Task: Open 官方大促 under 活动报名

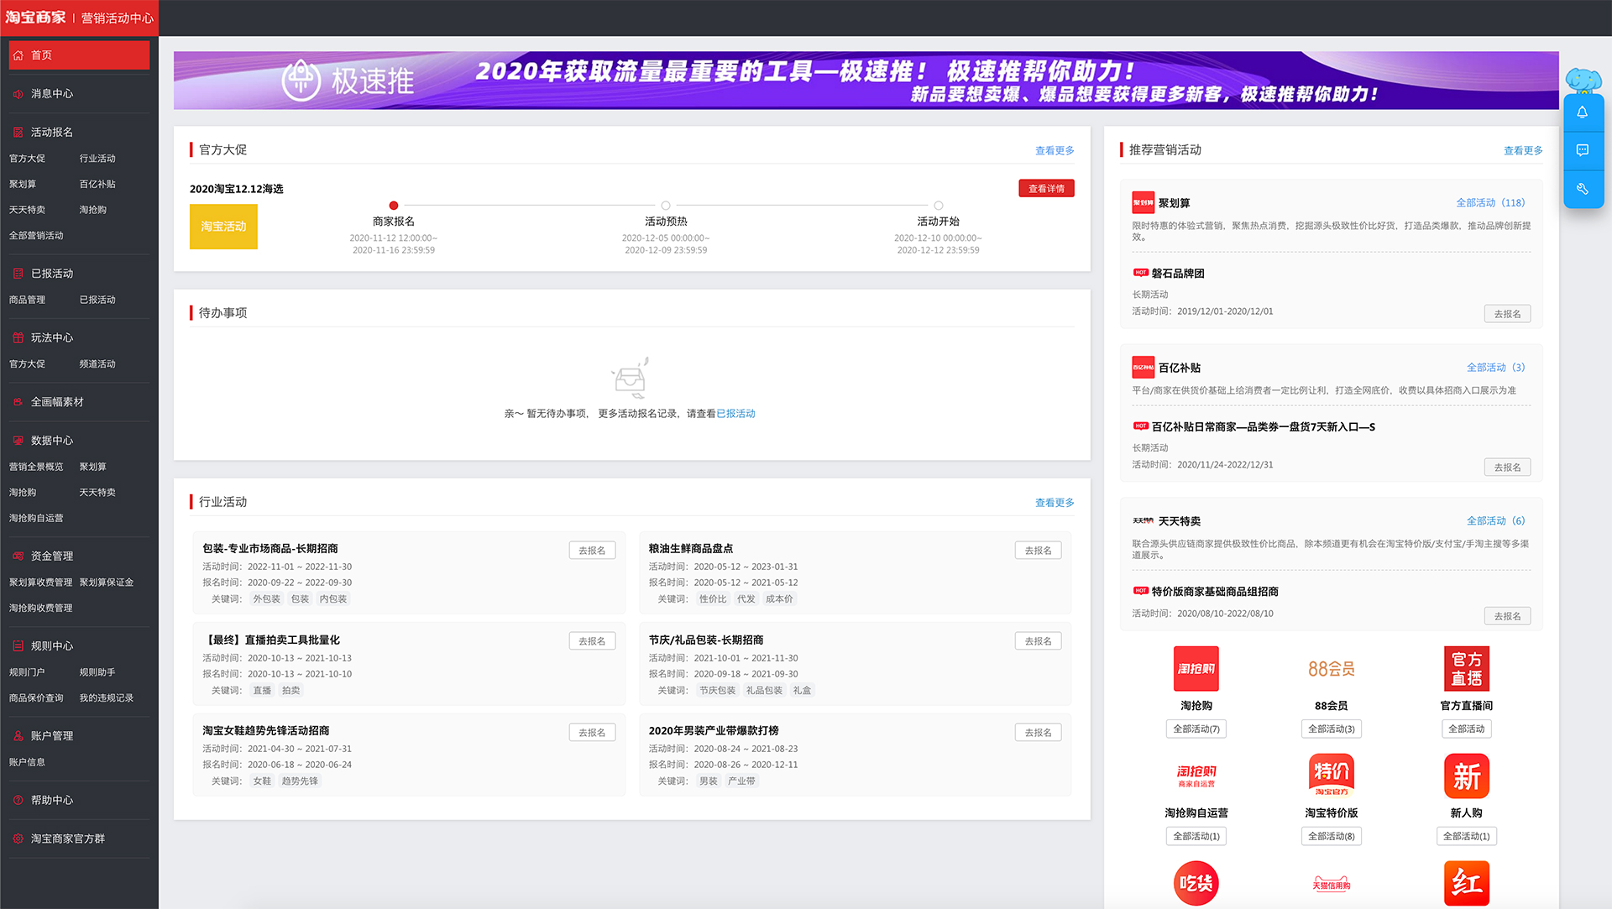Action: pyautogui.click(x=27, y=159)
